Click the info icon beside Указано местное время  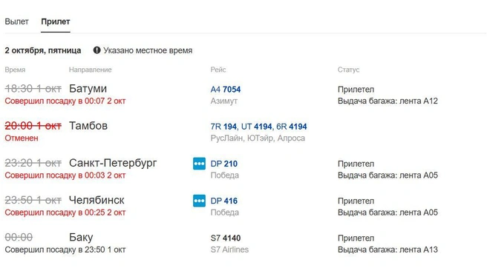[x=97, y=50]
